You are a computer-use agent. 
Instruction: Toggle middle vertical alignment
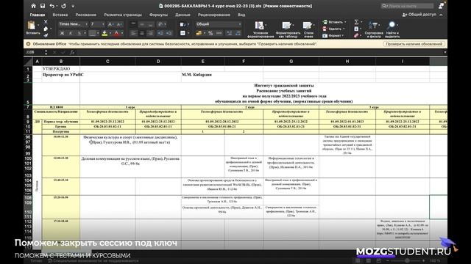(x=142, y=24)
